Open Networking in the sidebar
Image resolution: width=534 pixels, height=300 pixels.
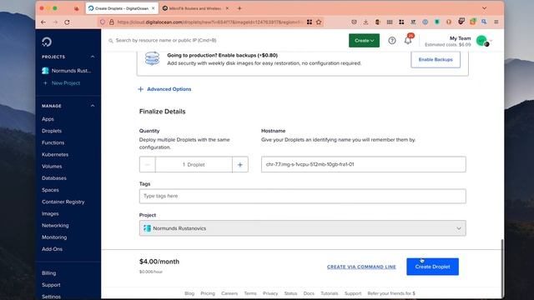[55, 226]
